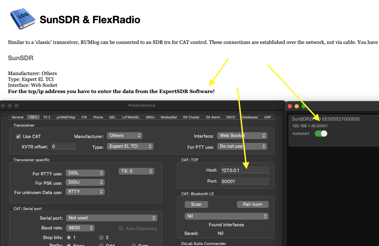Screen dimensions: 379x246
Task: Switch to the QRGs tab
Action: click(150, 117)
